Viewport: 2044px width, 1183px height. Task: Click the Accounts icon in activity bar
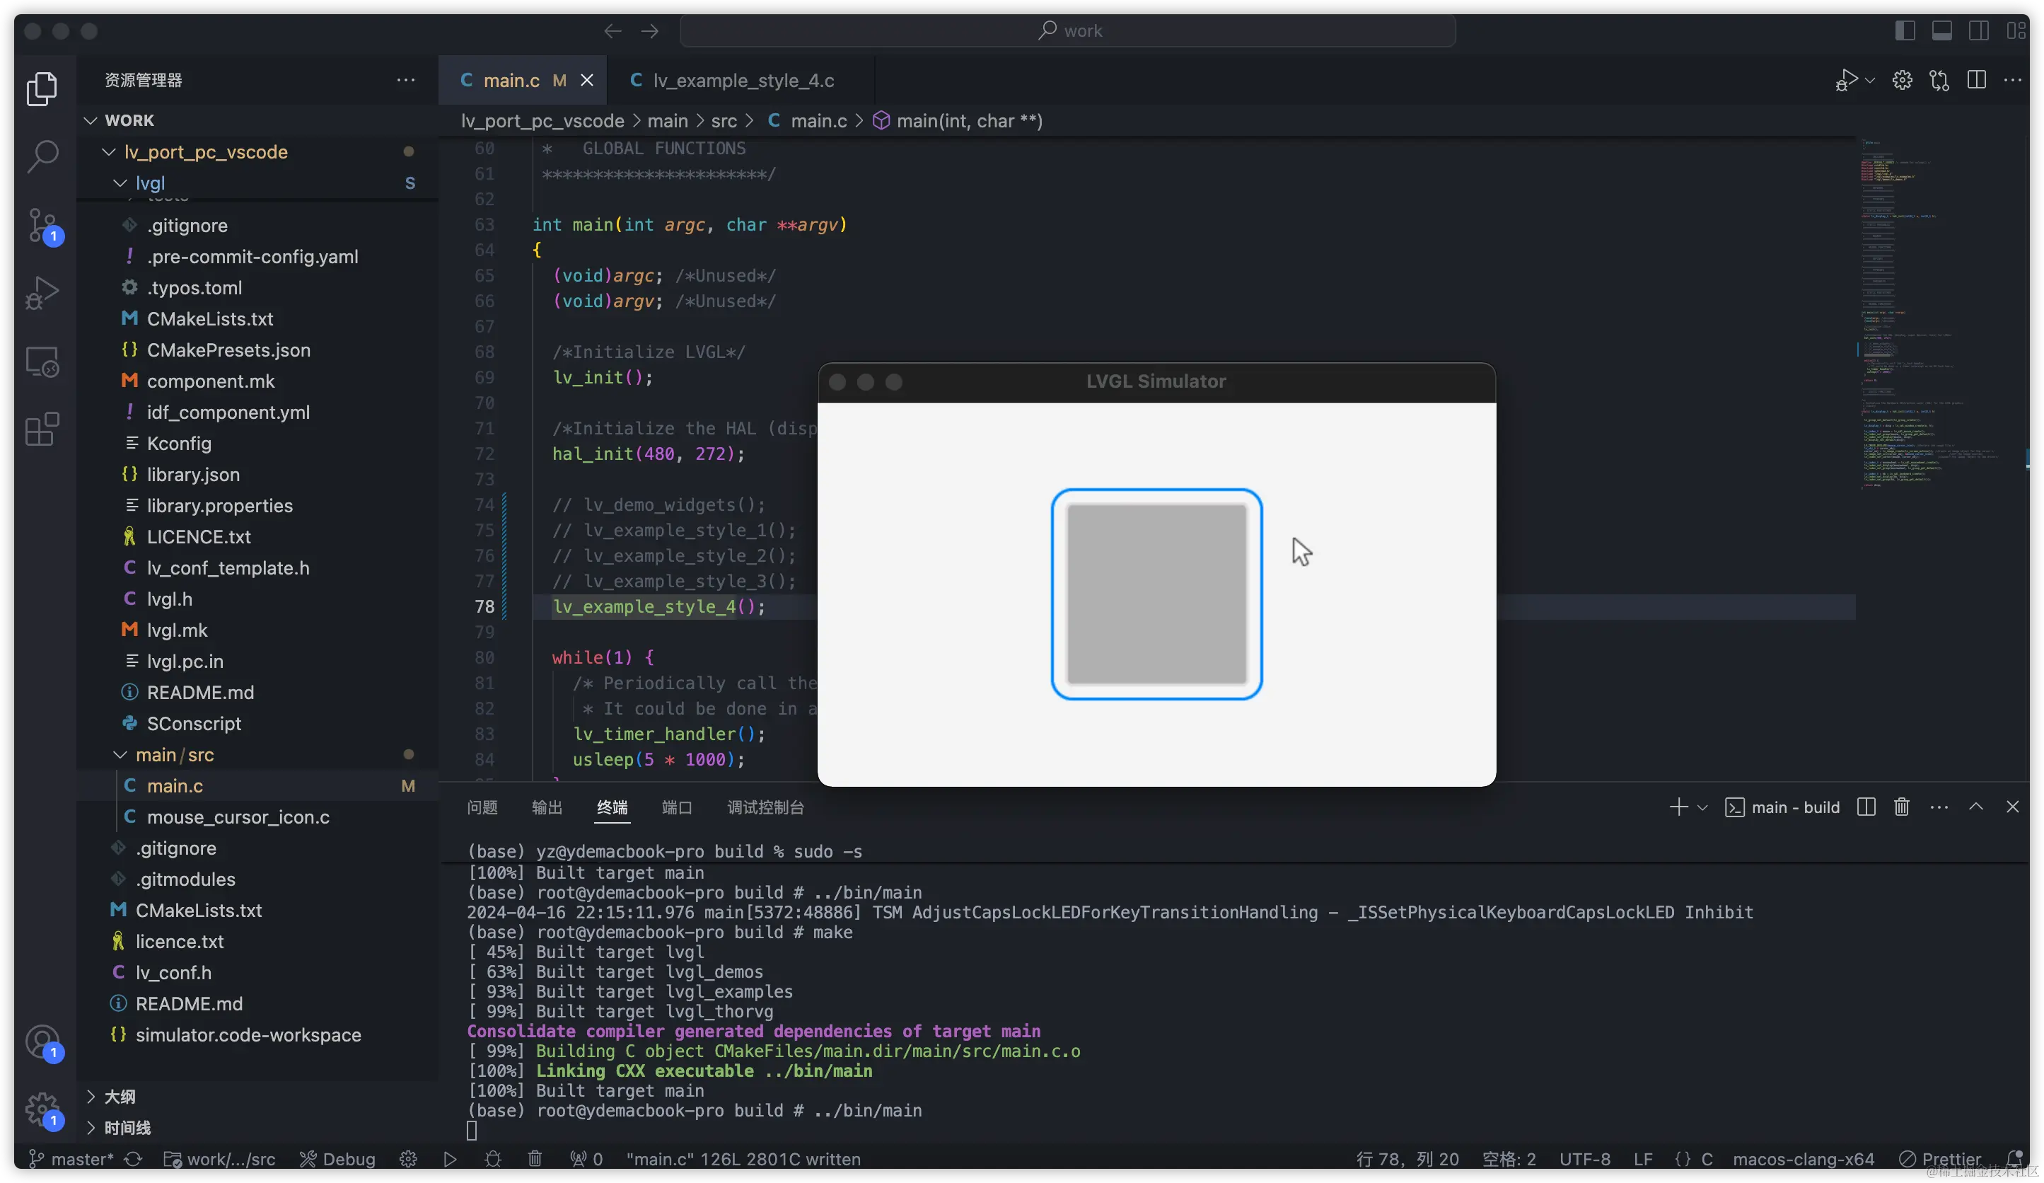42,1041
